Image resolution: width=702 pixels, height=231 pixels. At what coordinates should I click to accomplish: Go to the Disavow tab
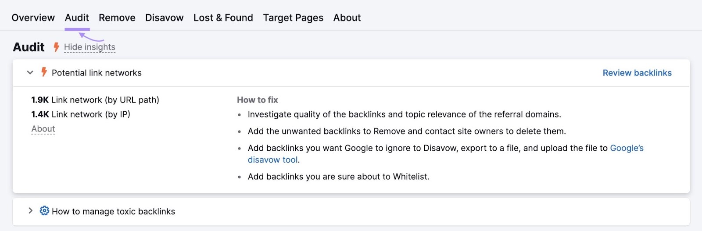coord(164,18)
